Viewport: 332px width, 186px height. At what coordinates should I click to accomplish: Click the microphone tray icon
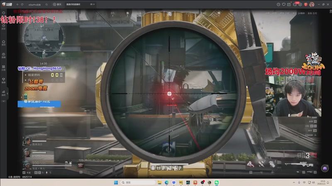click(x=299, y=183)
